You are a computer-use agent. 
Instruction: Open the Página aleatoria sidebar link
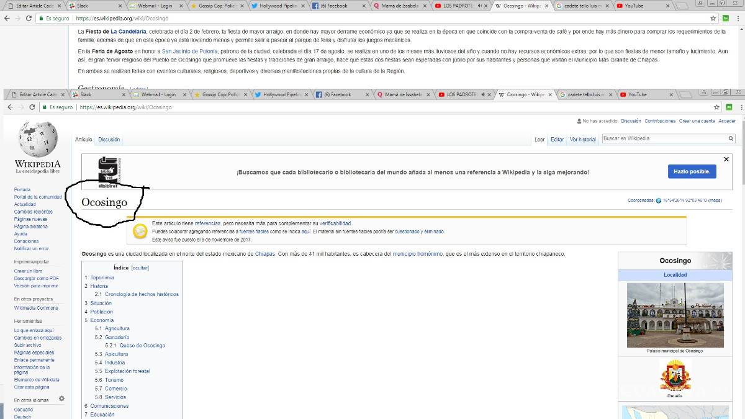pos(31,227)
